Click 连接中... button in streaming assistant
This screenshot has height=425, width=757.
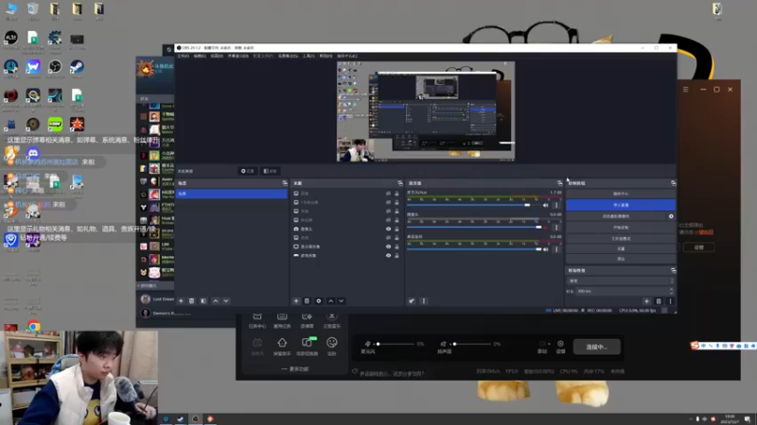click(x=597, y=347)
